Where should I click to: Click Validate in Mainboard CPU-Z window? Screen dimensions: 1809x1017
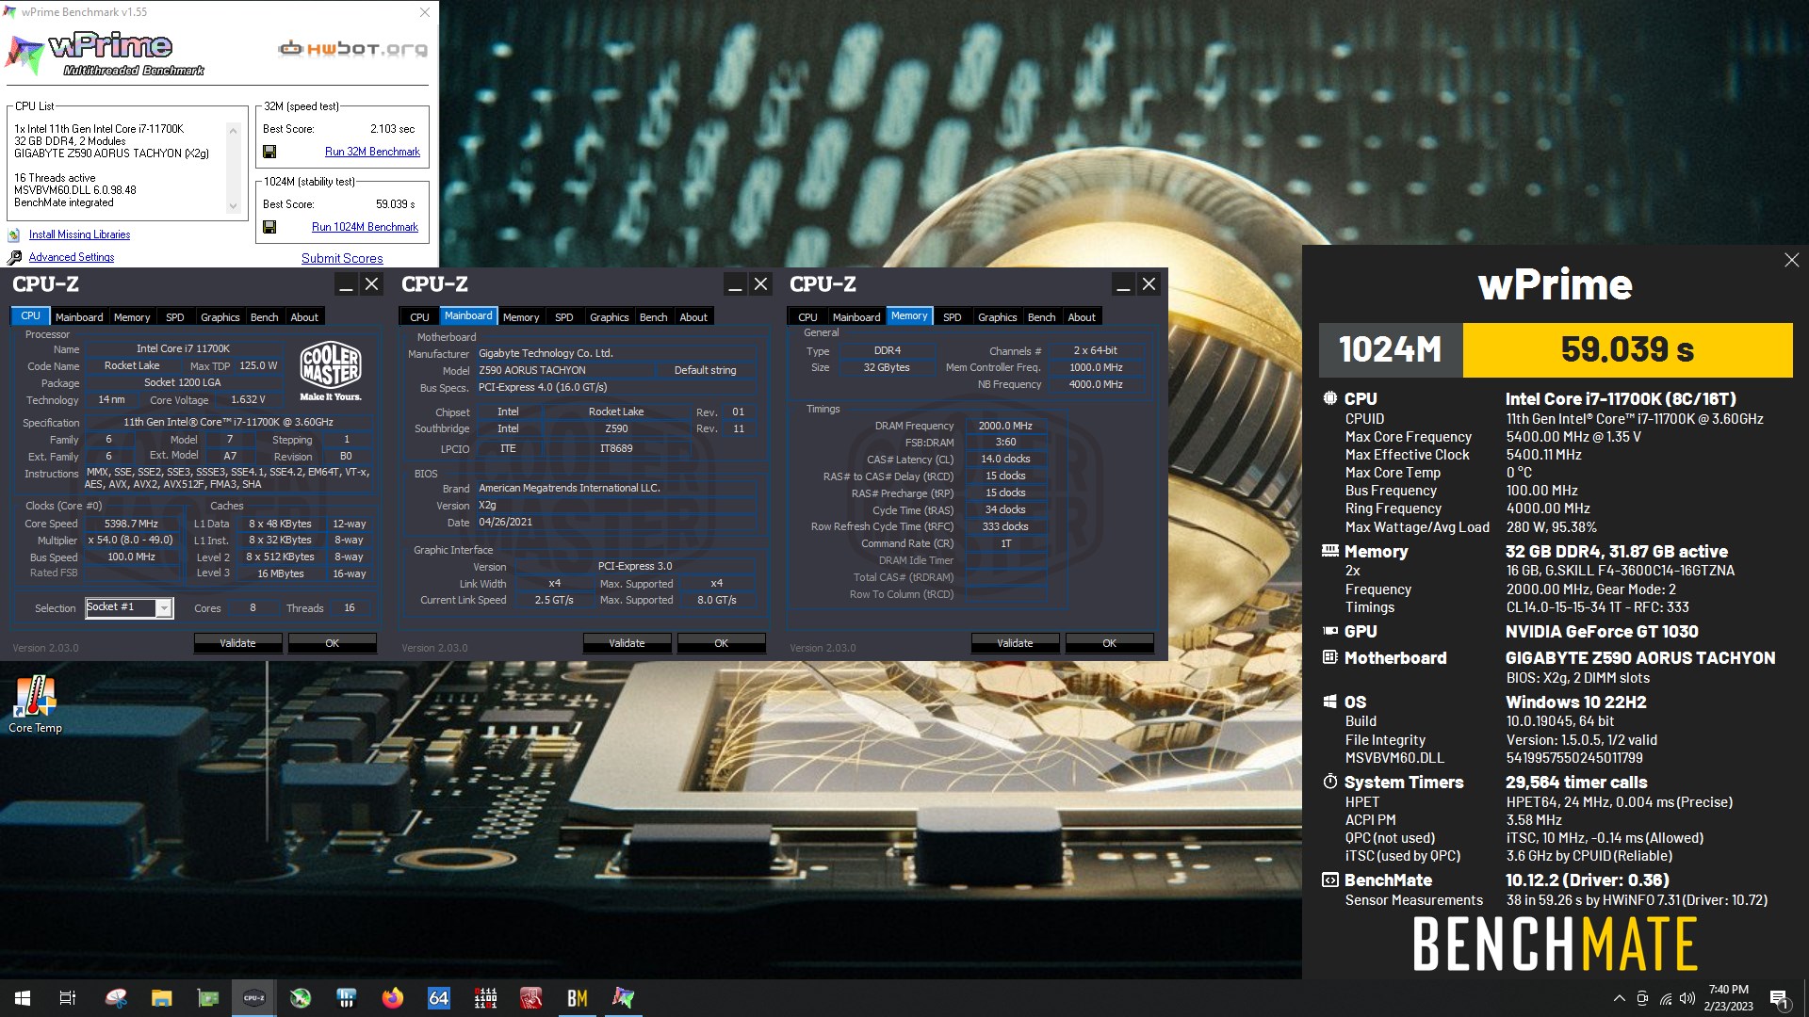click(627, 643)
